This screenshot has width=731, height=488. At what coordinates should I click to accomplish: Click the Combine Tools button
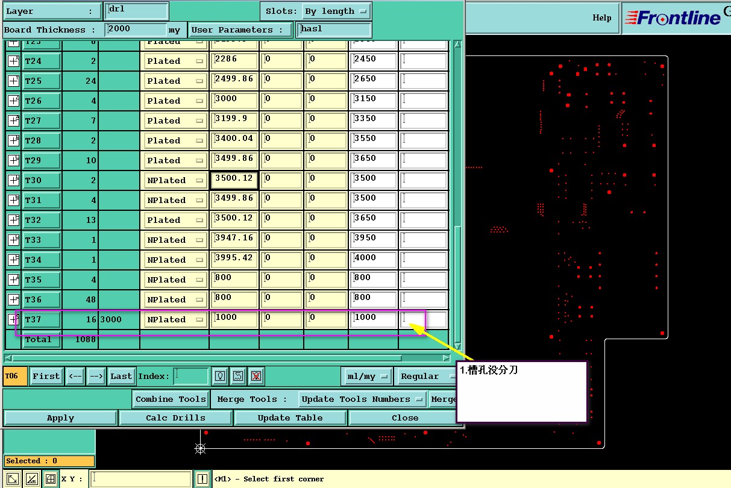[171, 399]
